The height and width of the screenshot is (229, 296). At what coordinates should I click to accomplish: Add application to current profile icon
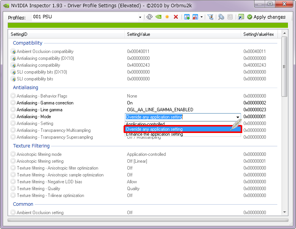[x=187, y=17]
